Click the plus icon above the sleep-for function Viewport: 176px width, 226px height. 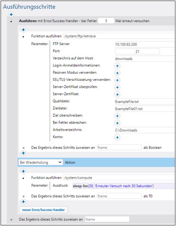(x=23, y=171)
